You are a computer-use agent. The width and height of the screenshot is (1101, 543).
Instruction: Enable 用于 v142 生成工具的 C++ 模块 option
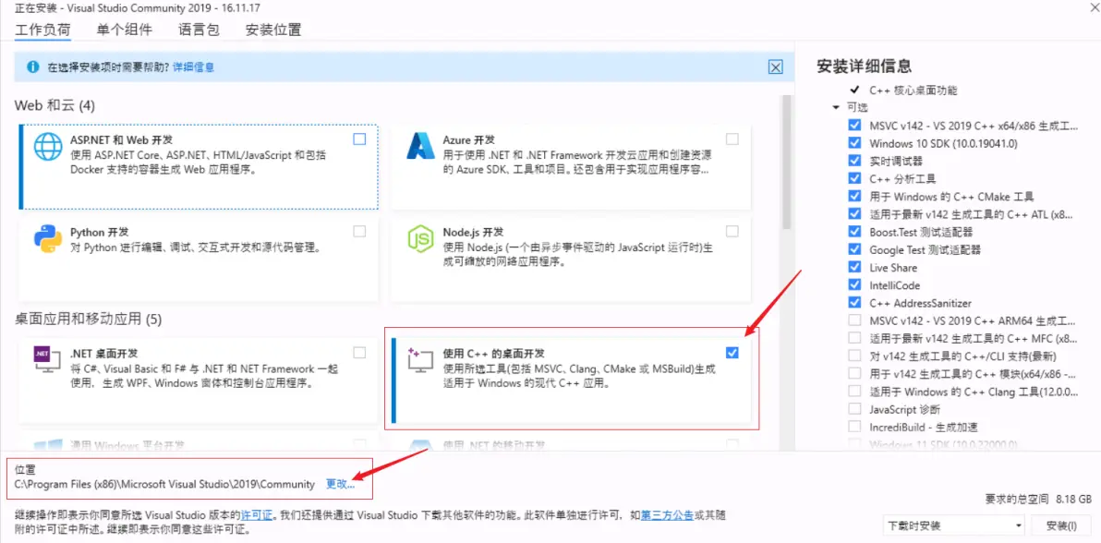click(x=853, y=374)
